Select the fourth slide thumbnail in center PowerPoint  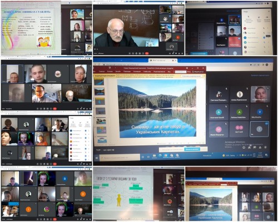pyautogui.click(x=101, y=111)
